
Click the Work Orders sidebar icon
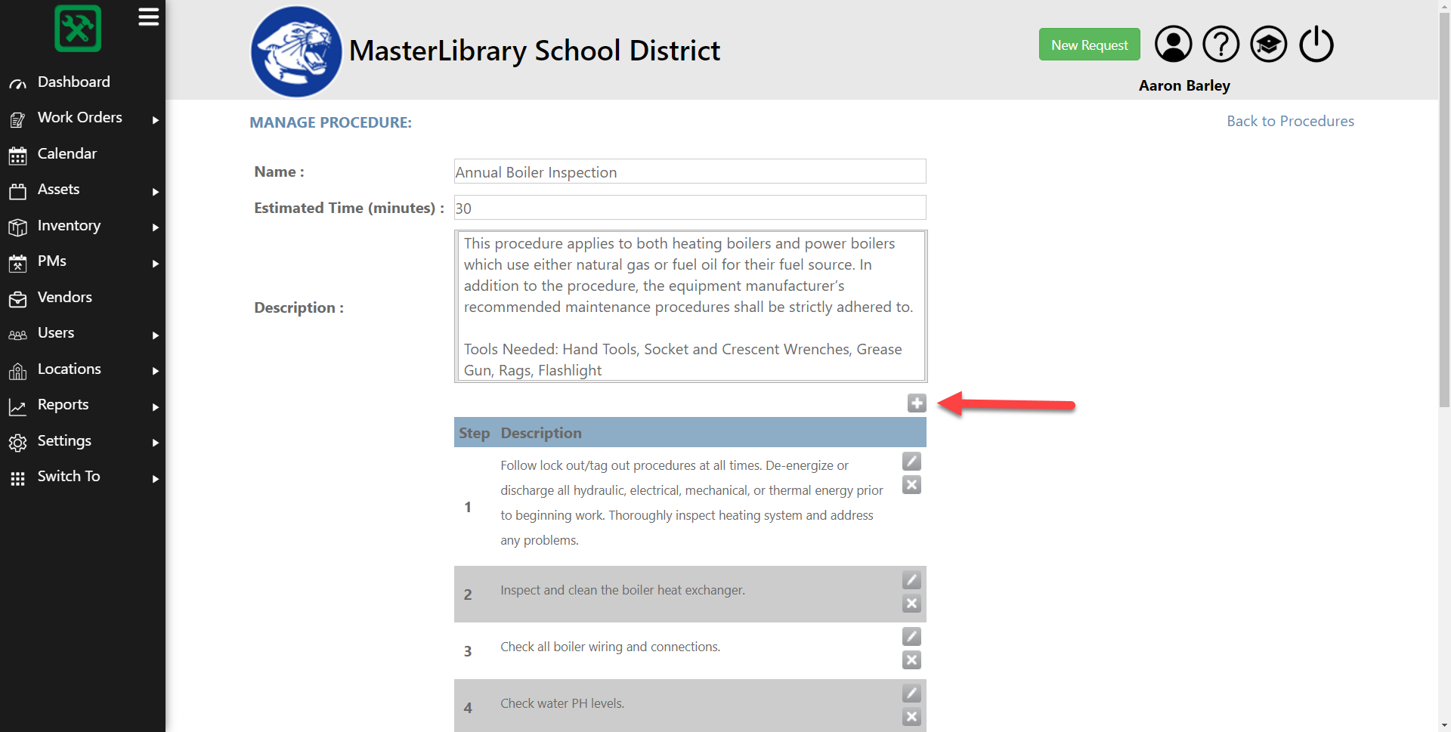click(x=17, y=119)
